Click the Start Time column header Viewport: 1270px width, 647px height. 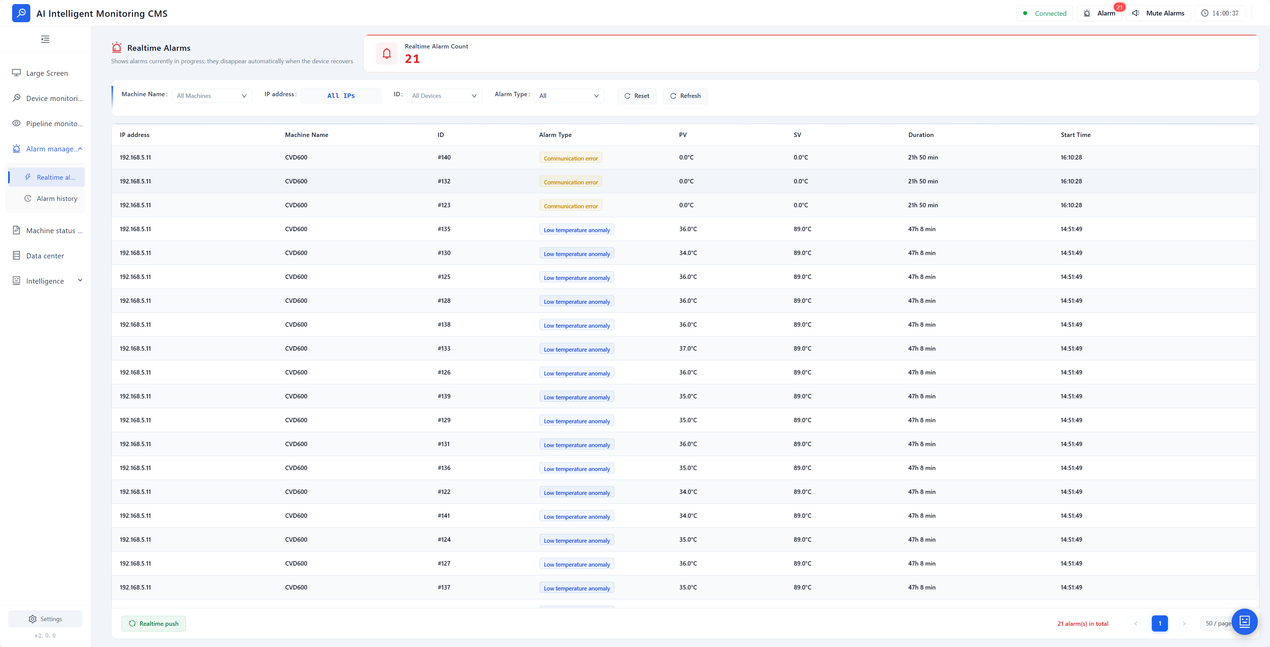tap(1075, 135)
